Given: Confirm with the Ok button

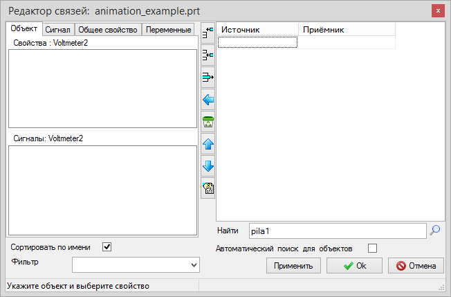Looking at the screenshot, I should 354,265.
